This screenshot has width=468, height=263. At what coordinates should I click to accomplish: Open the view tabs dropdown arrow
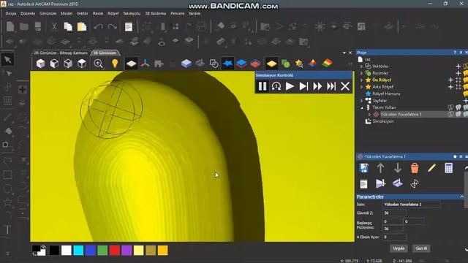point(344,53)
